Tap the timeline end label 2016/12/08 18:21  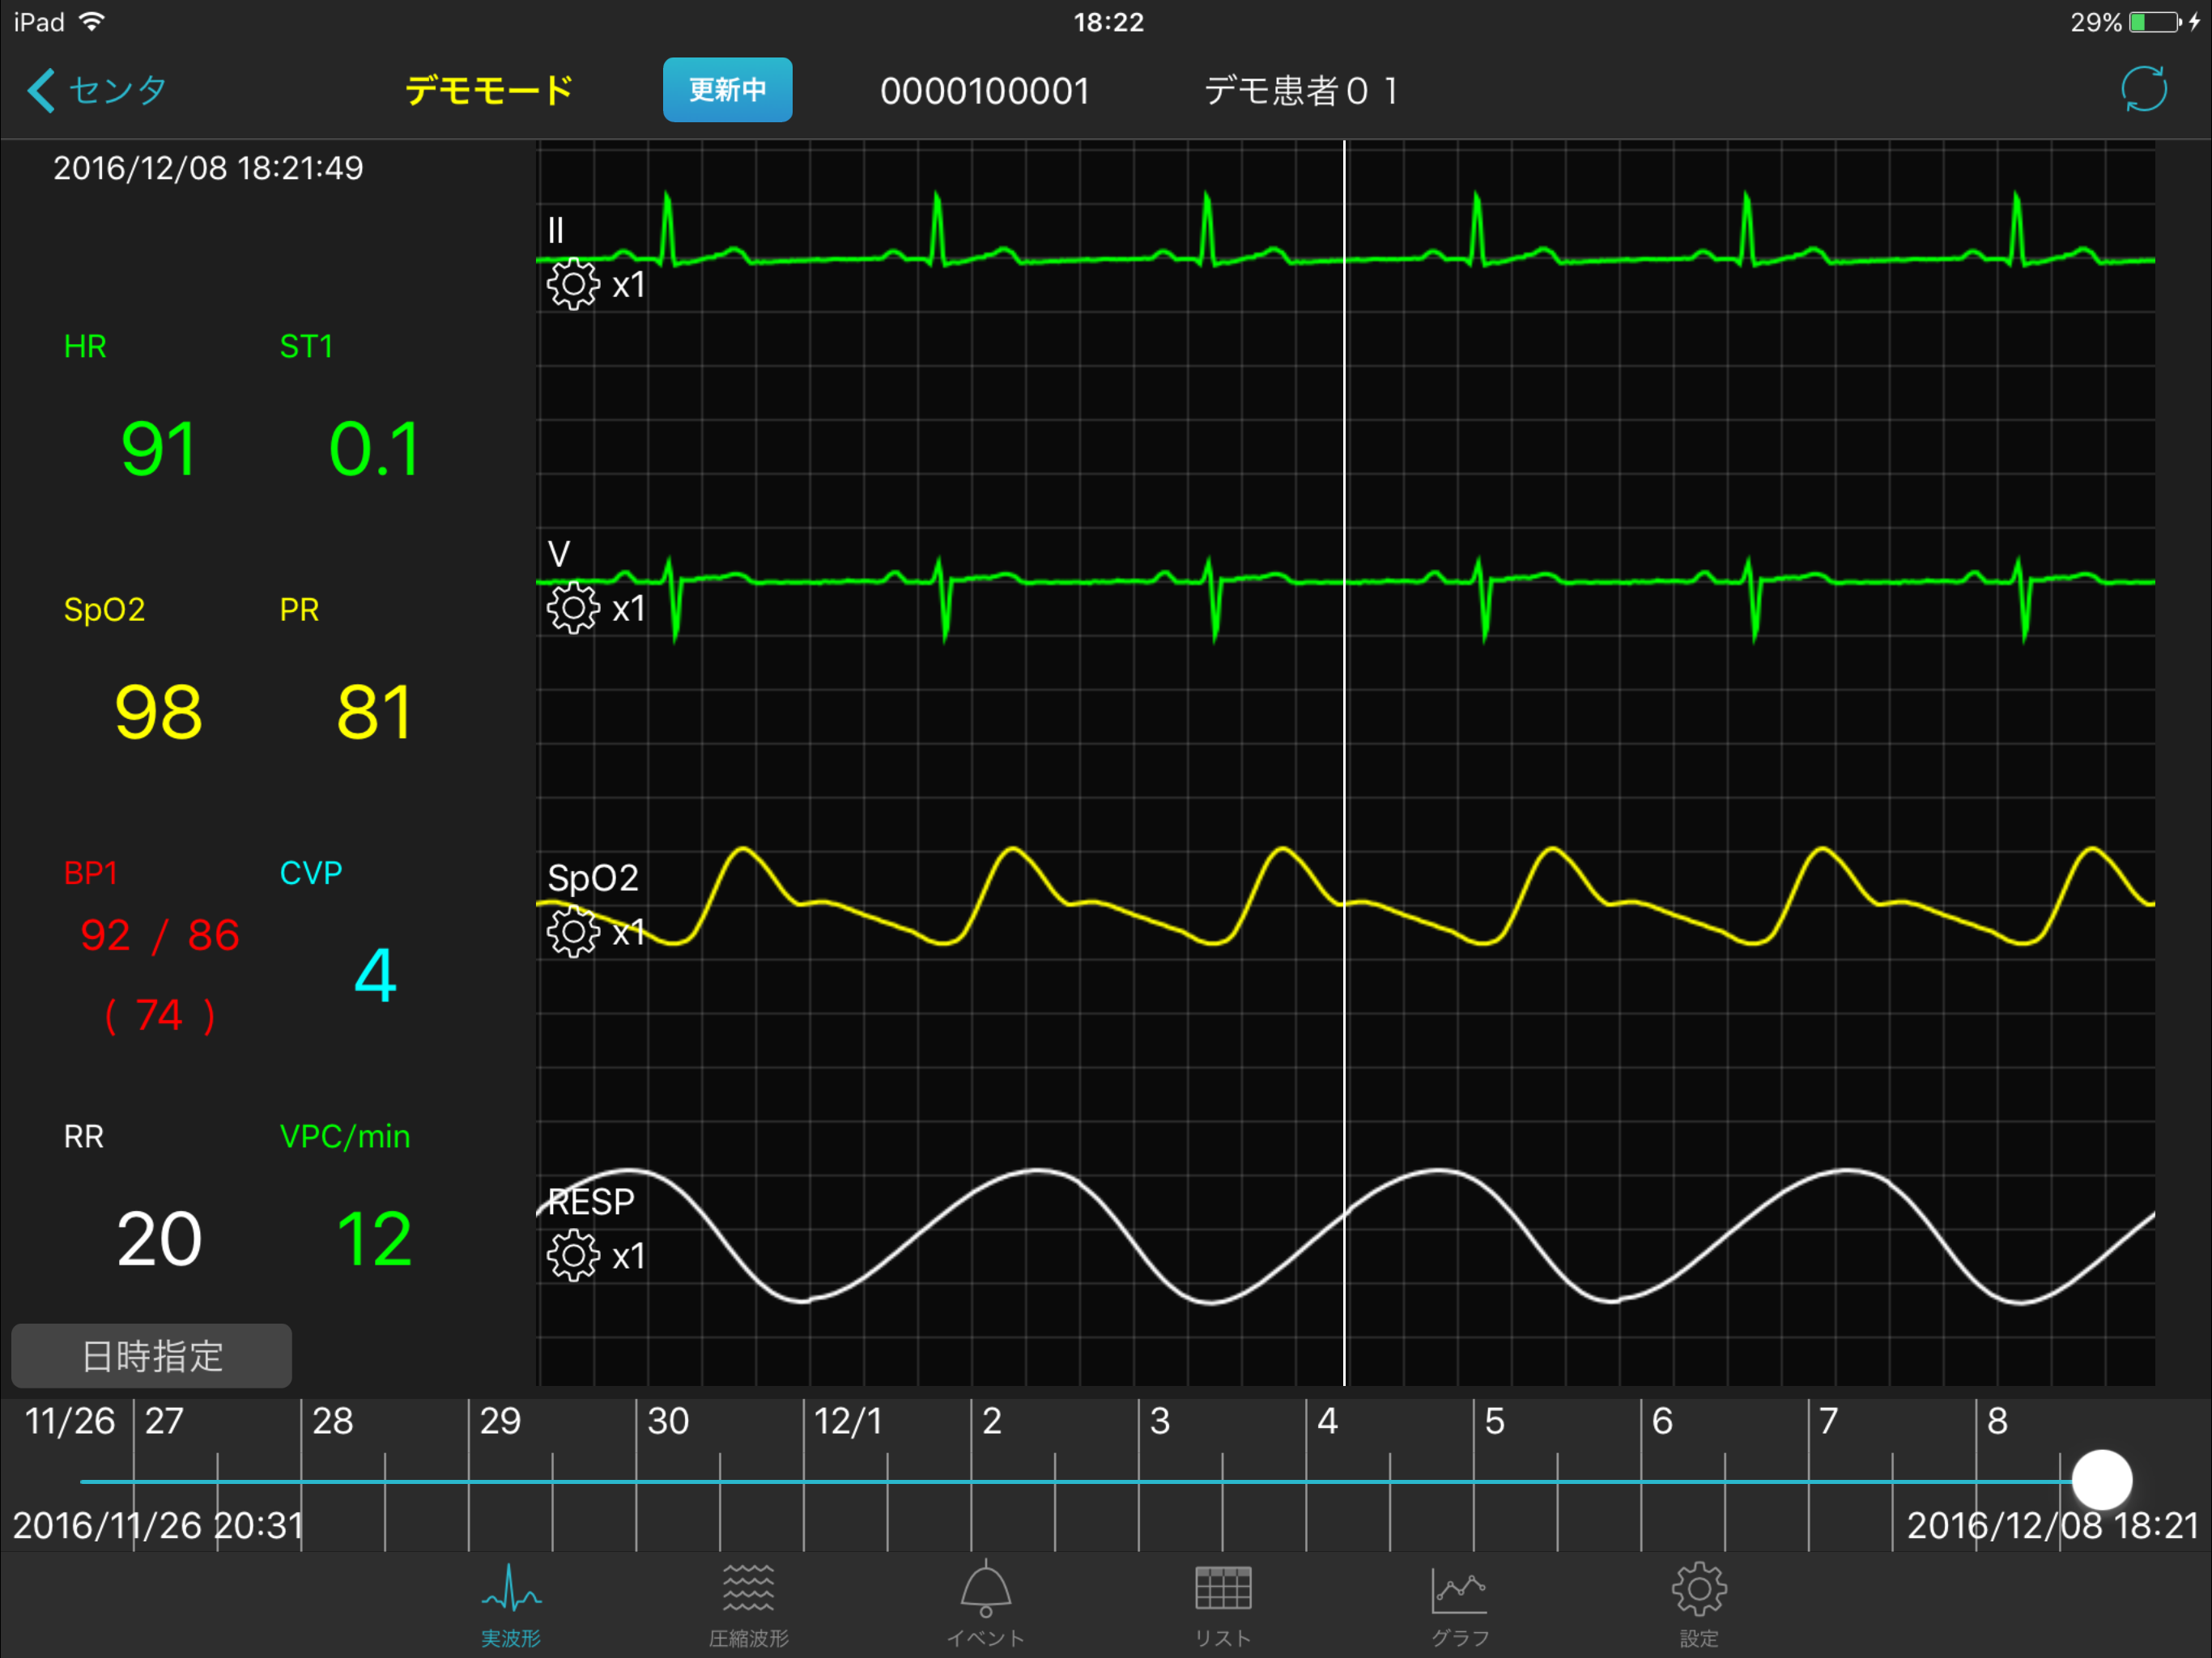2053,1525
